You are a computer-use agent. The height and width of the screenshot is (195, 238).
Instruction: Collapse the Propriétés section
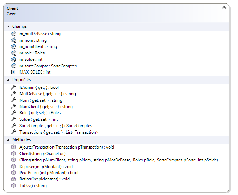[x=8, y=80]
